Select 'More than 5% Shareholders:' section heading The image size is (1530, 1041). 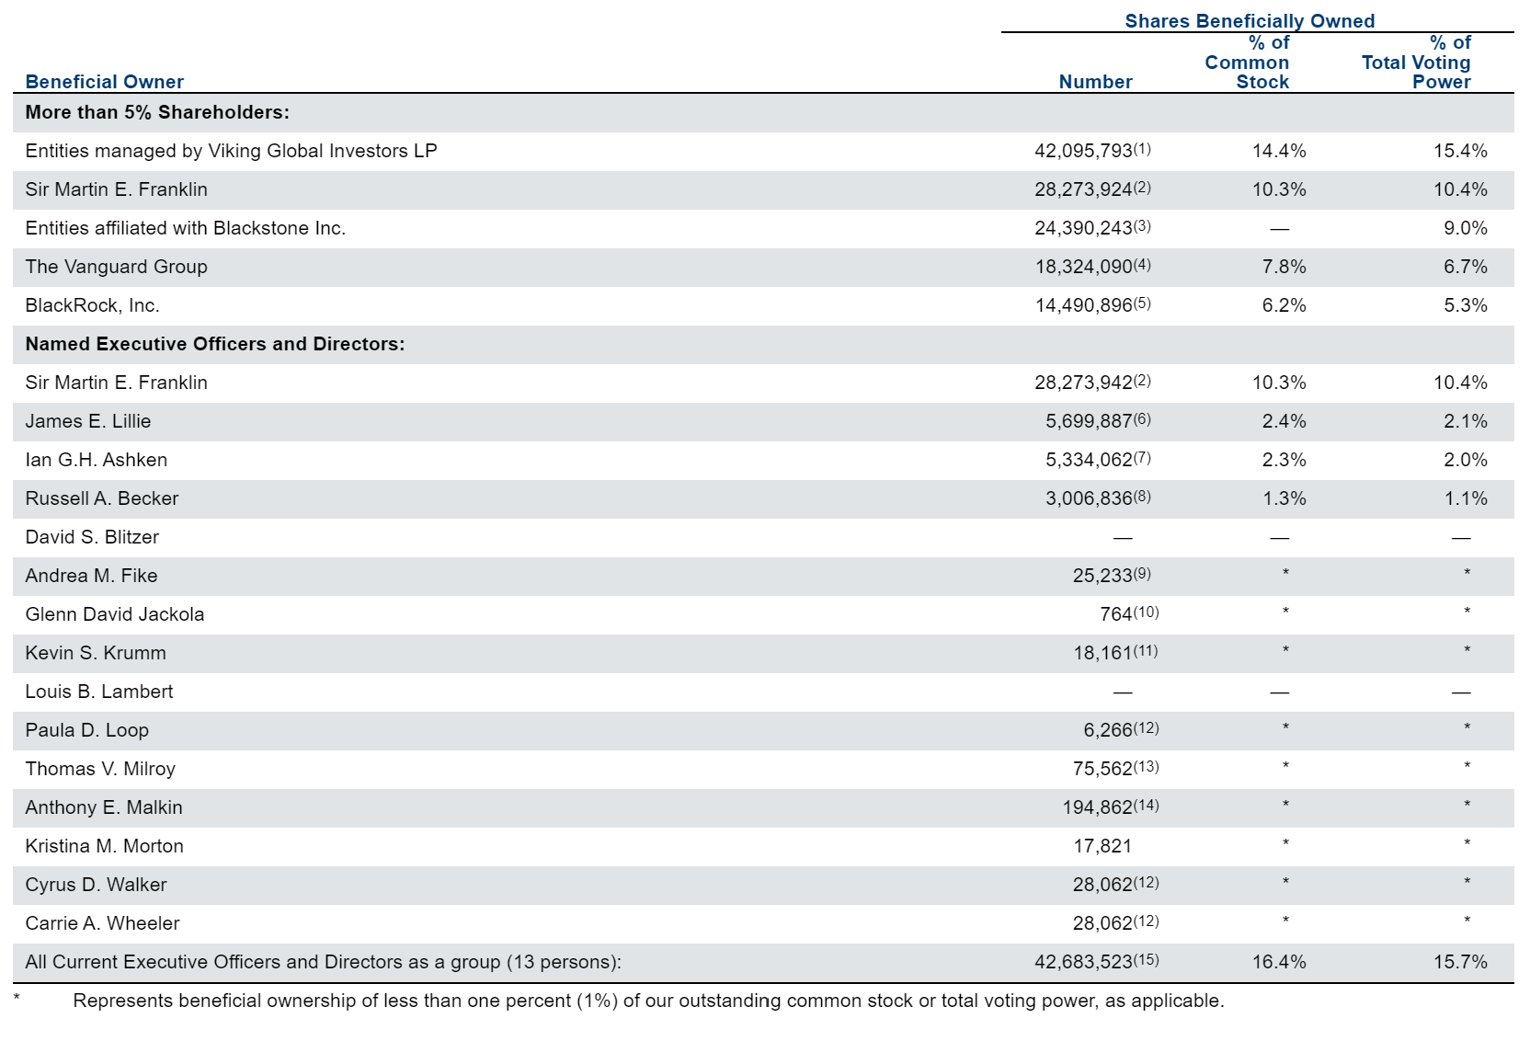click(157, 112)
